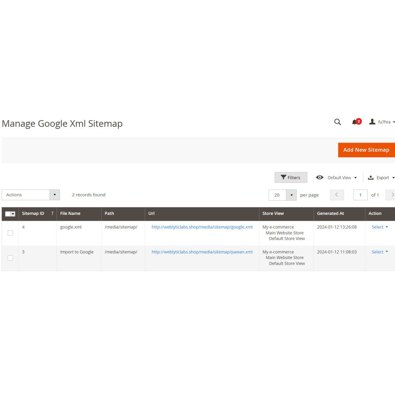Click the Manage Google Xml Sitemap heading
The height and width of the screenshot is (395, 395).
(x=62, y=124)
